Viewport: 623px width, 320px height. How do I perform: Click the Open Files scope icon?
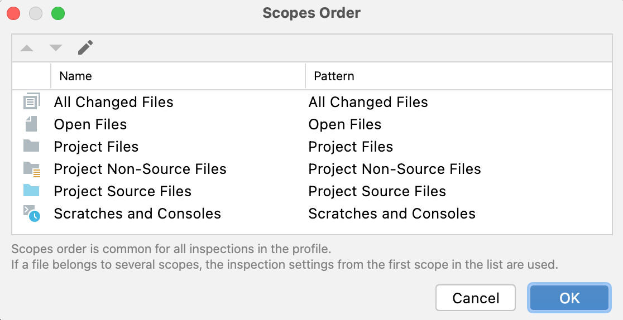[x=31, y=124]
